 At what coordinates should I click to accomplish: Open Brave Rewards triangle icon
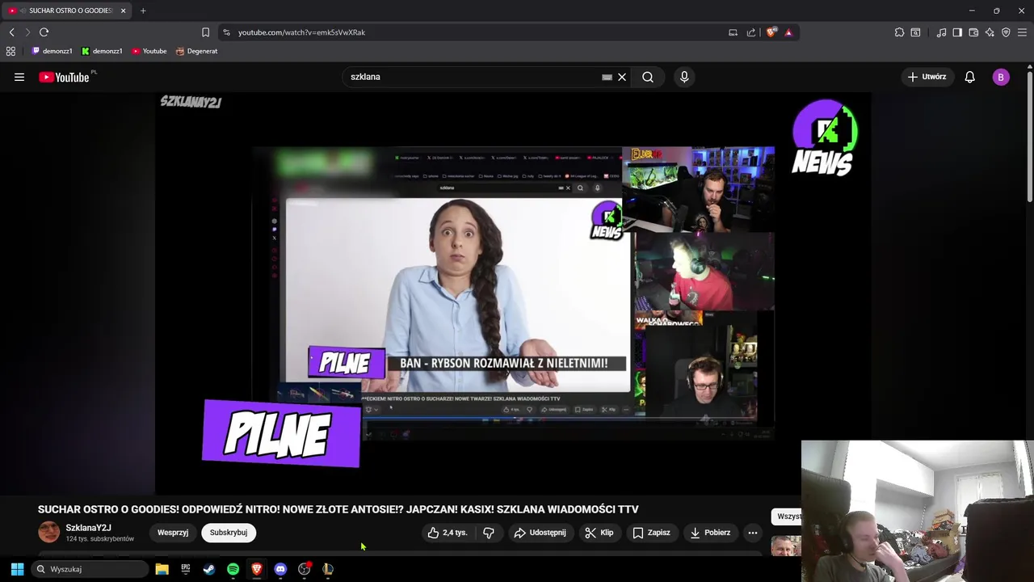pos(788,32)
